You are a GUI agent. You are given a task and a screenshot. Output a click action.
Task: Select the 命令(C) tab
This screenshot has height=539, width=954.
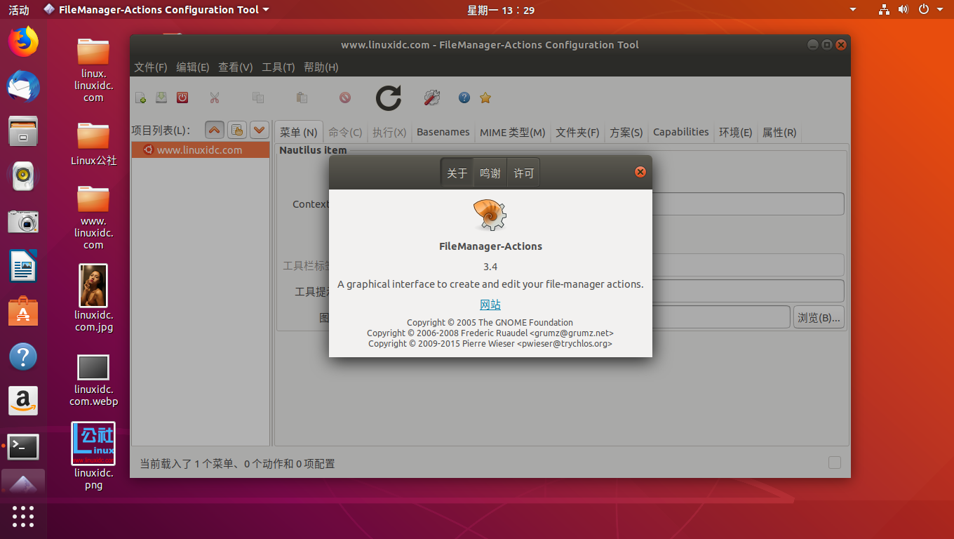point(345,132)
